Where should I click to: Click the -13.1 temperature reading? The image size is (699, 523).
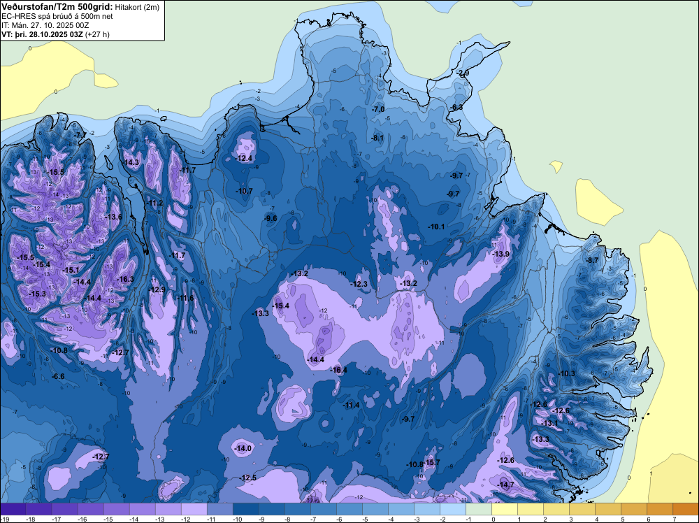tap(550, 423)
